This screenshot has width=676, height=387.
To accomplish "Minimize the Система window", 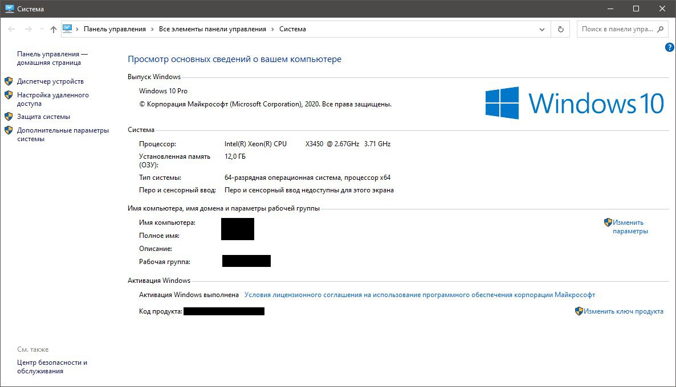I will coord(610,9).
